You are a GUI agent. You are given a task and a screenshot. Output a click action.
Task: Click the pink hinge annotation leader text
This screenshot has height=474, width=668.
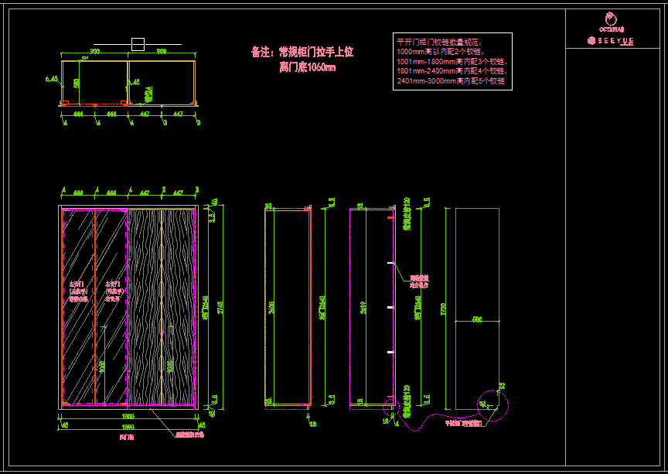tap(419, 281)
